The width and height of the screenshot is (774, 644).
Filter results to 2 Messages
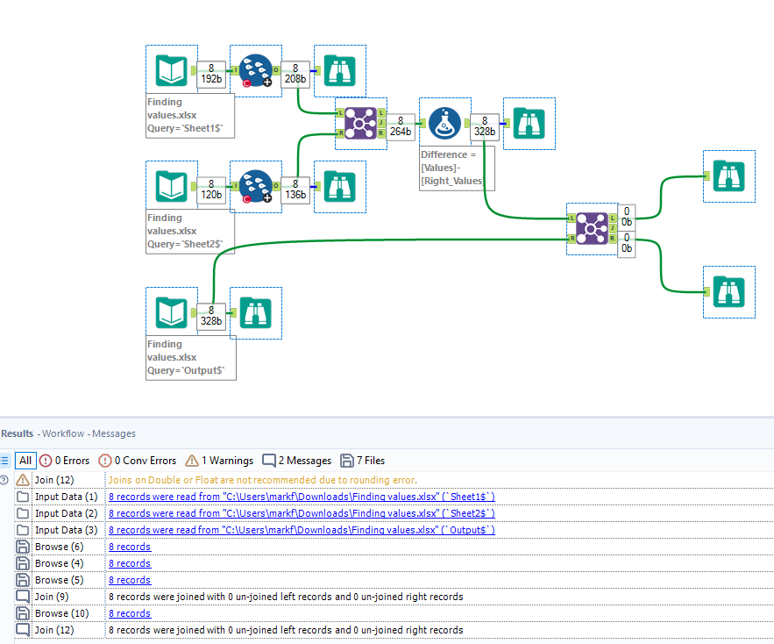(296, 461)
